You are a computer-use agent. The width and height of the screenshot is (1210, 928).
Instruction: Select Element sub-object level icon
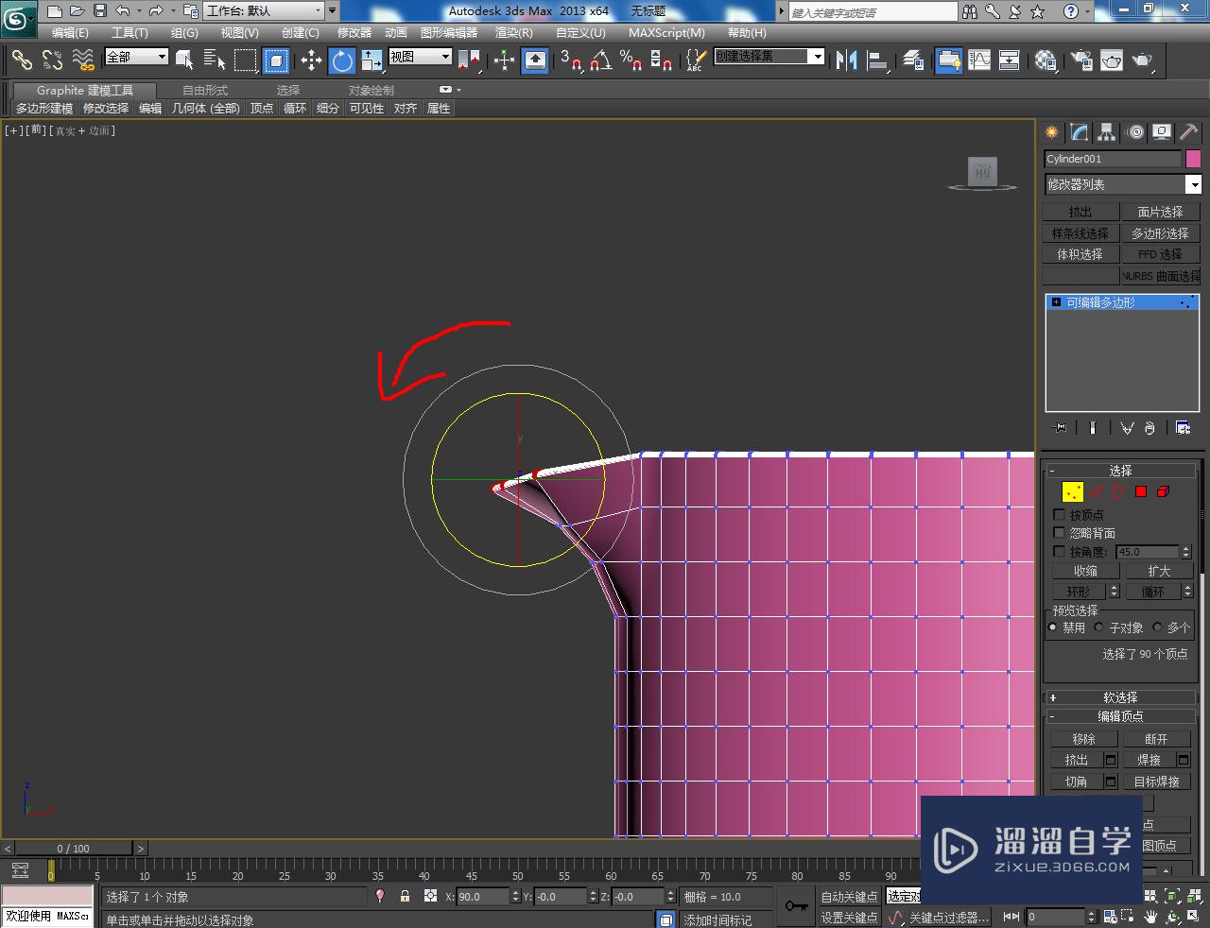tap(1164, 491)
